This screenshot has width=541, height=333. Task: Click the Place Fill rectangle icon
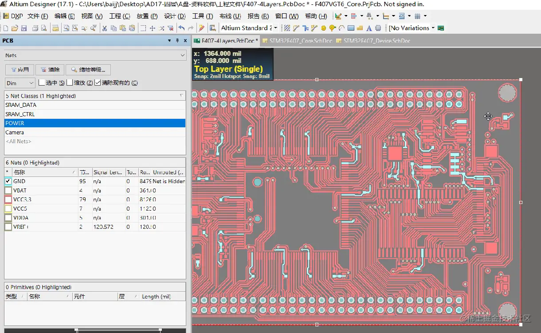[351, 28]
